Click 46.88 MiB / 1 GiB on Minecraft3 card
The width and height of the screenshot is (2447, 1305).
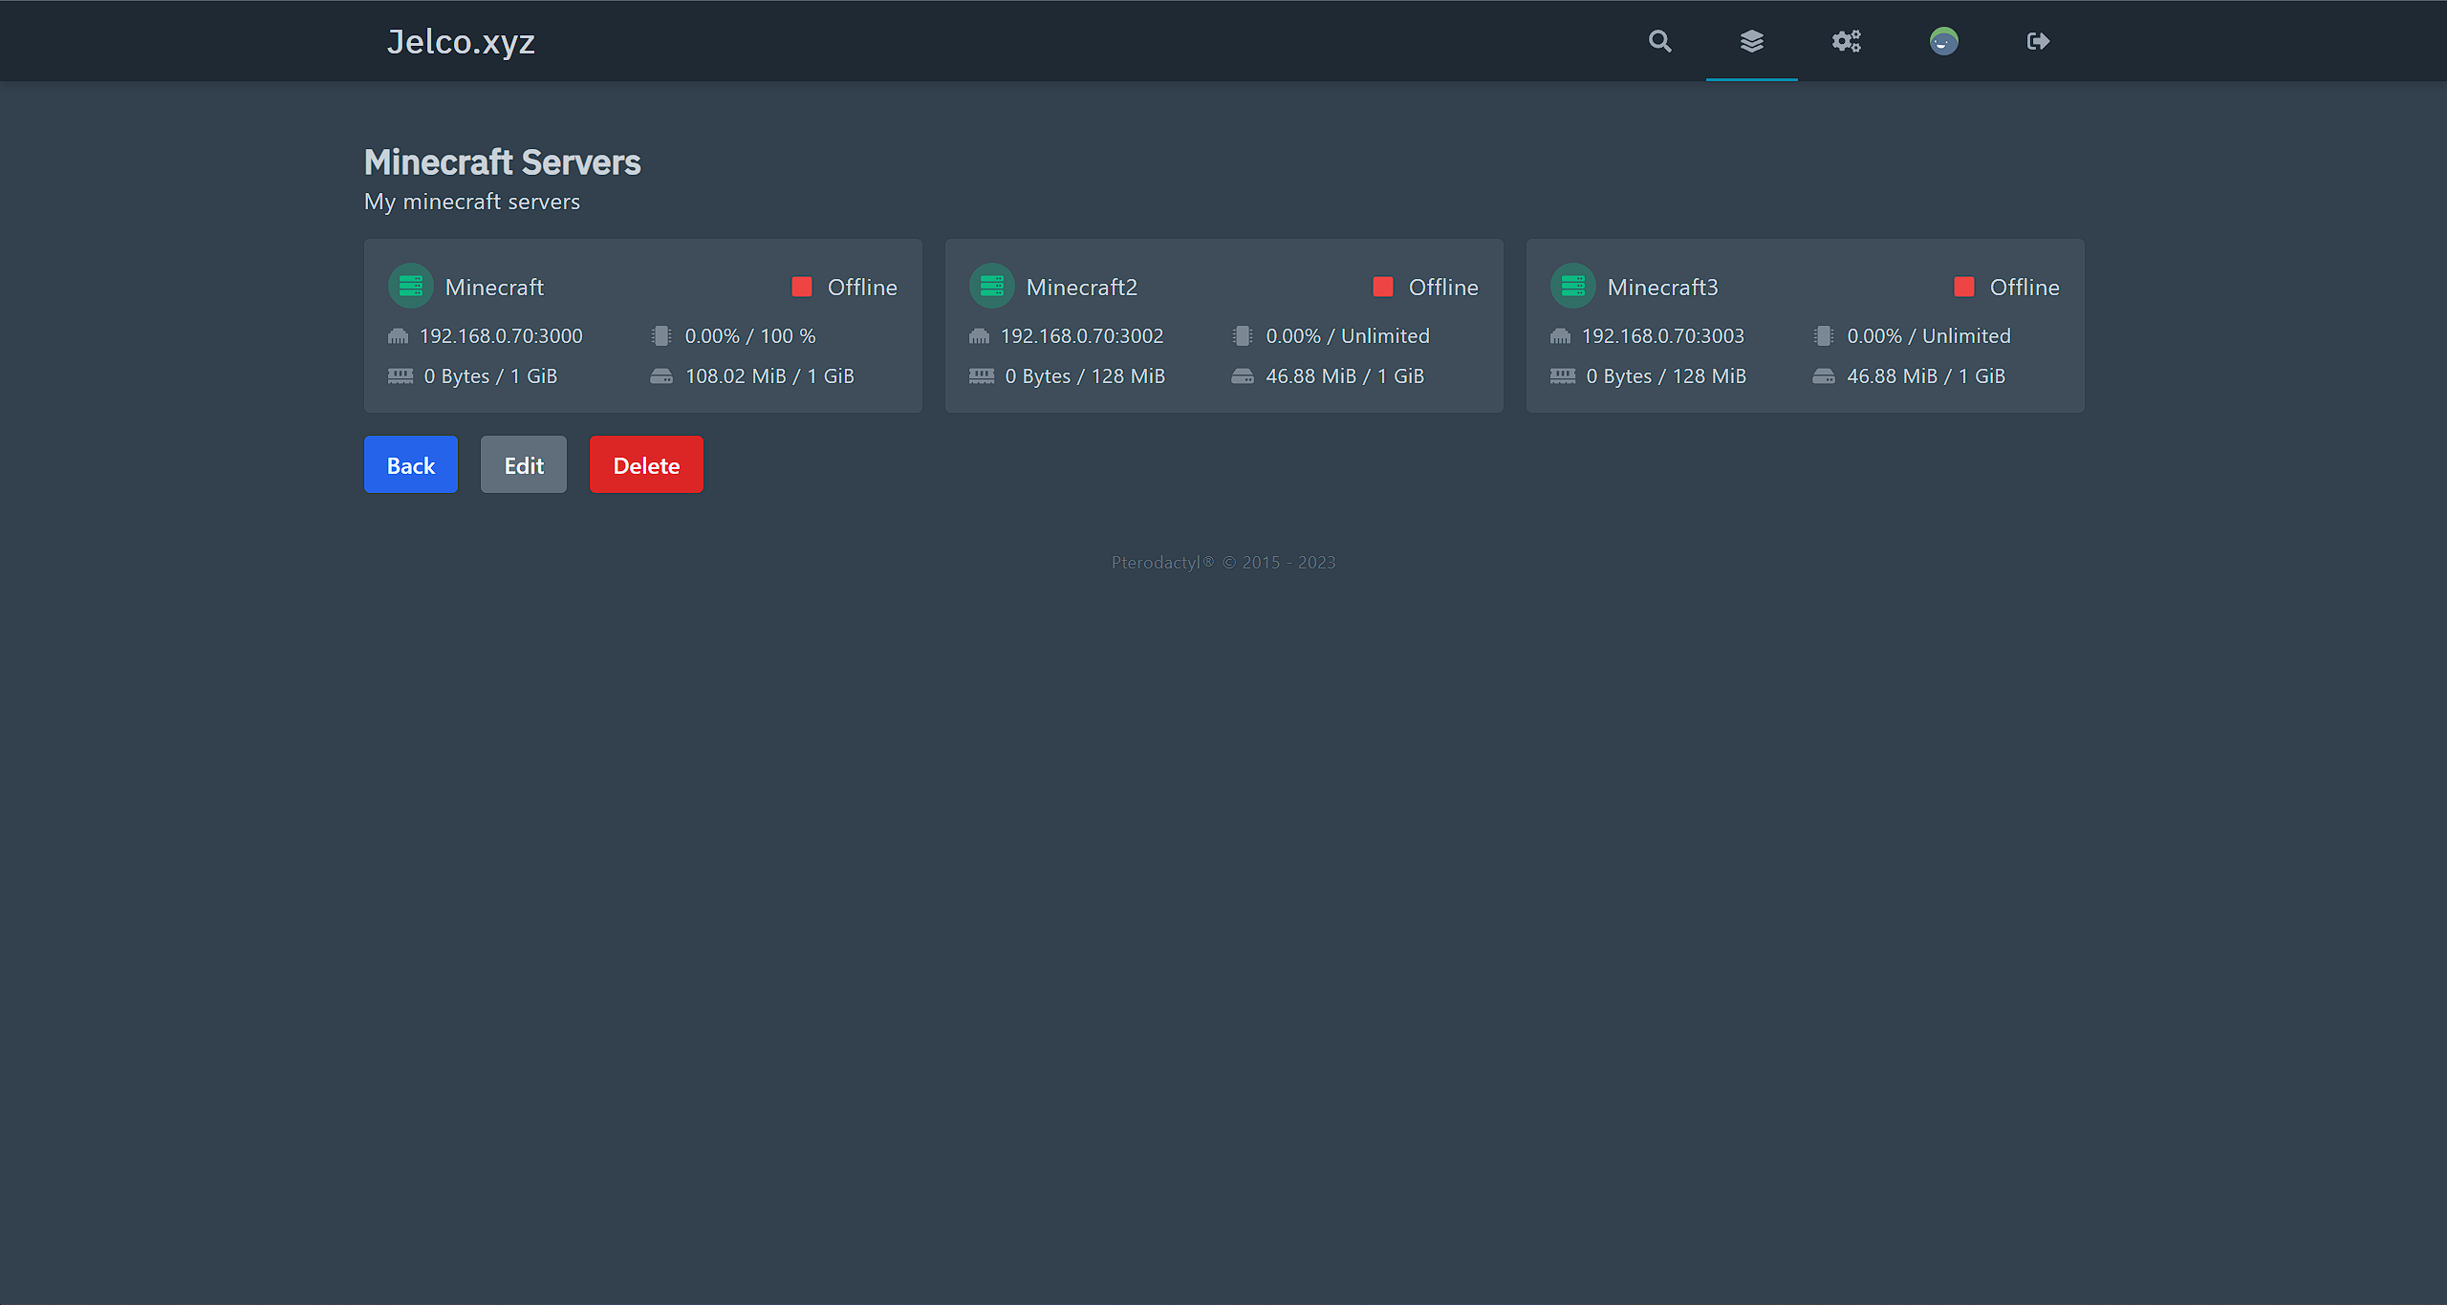(x=1926, y=376)
